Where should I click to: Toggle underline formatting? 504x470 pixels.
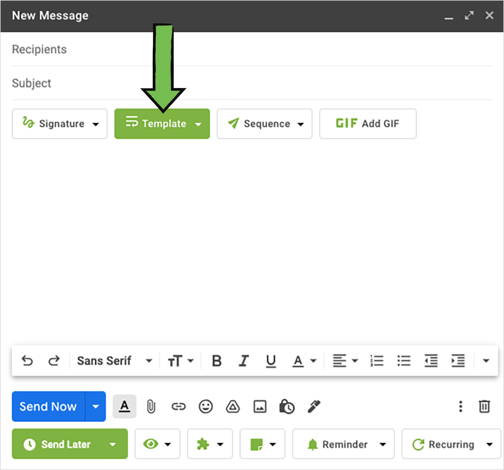(271, 361)
